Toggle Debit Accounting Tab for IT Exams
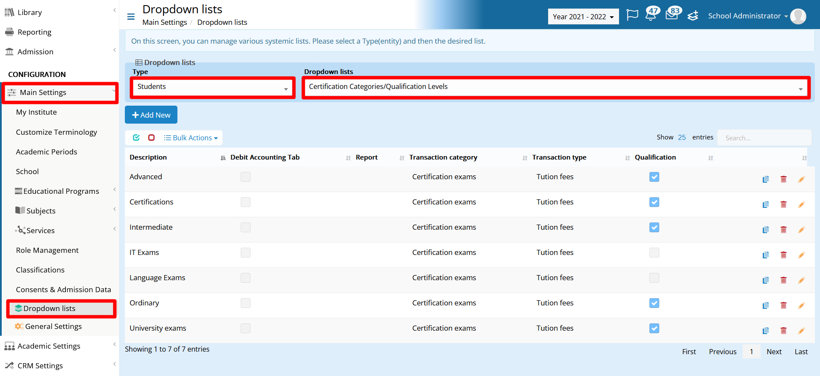 click(245, 252)
